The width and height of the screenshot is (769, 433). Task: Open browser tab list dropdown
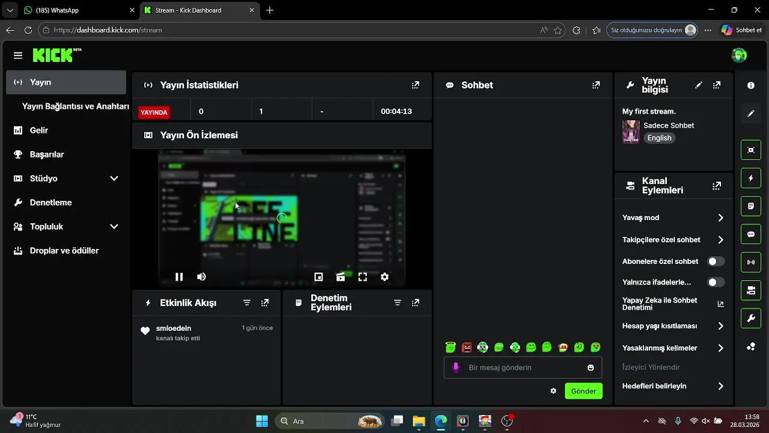coord(10,10)
